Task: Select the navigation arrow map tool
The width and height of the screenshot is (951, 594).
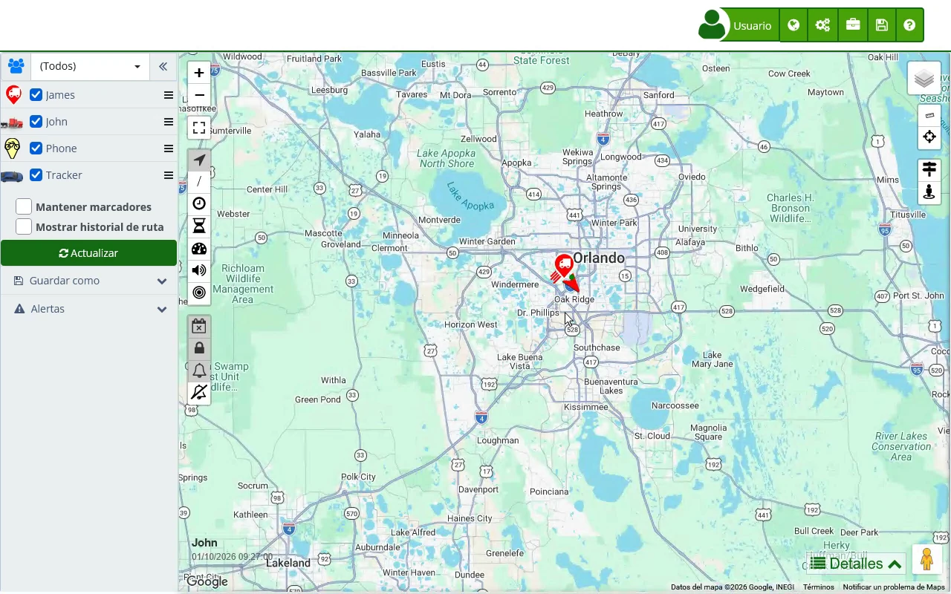Action: click(x=199, y=160)
